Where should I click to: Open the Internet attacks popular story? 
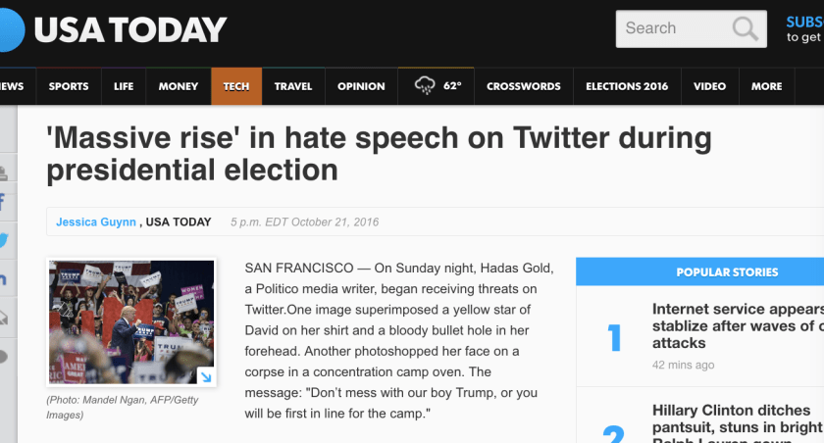click(x=736, y=326)
